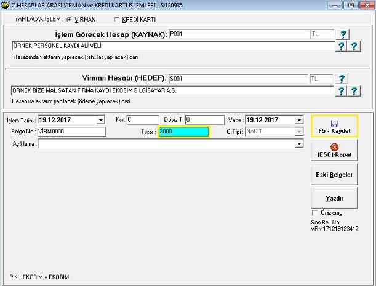Click the source account name field ÖRNEK PERSONEL KAYDI
Viewport: 376px width, 286px height.
tap(173, 46)
